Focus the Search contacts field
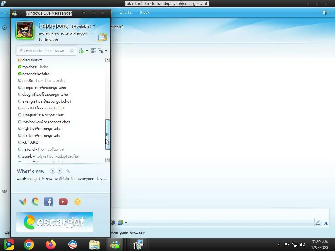This screenshot has width=335, height=251. click(x=46, y=51)
